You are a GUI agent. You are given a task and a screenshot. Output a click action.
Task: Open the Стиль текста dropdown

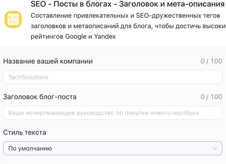click(x=112, y=148)
